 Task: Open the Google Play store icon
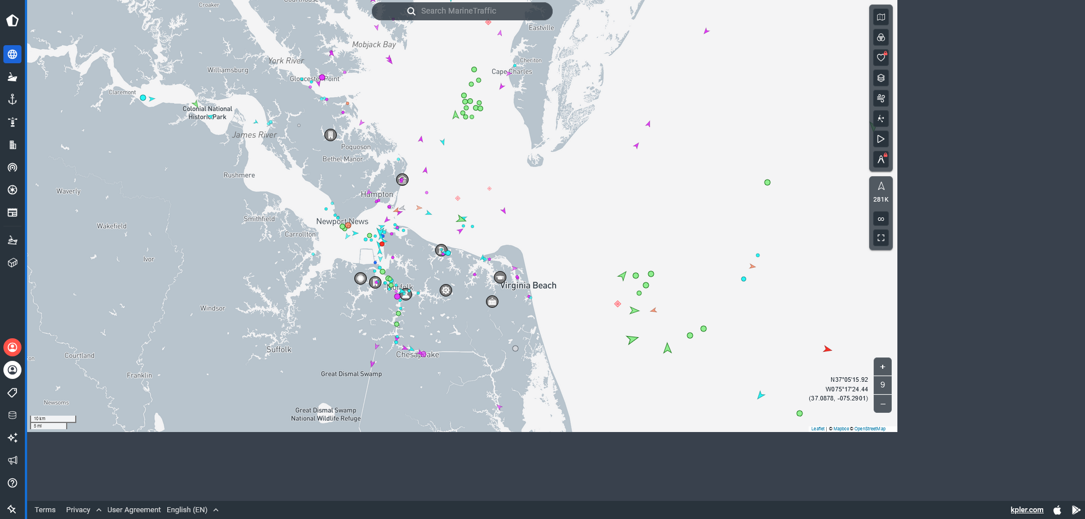1076,509
